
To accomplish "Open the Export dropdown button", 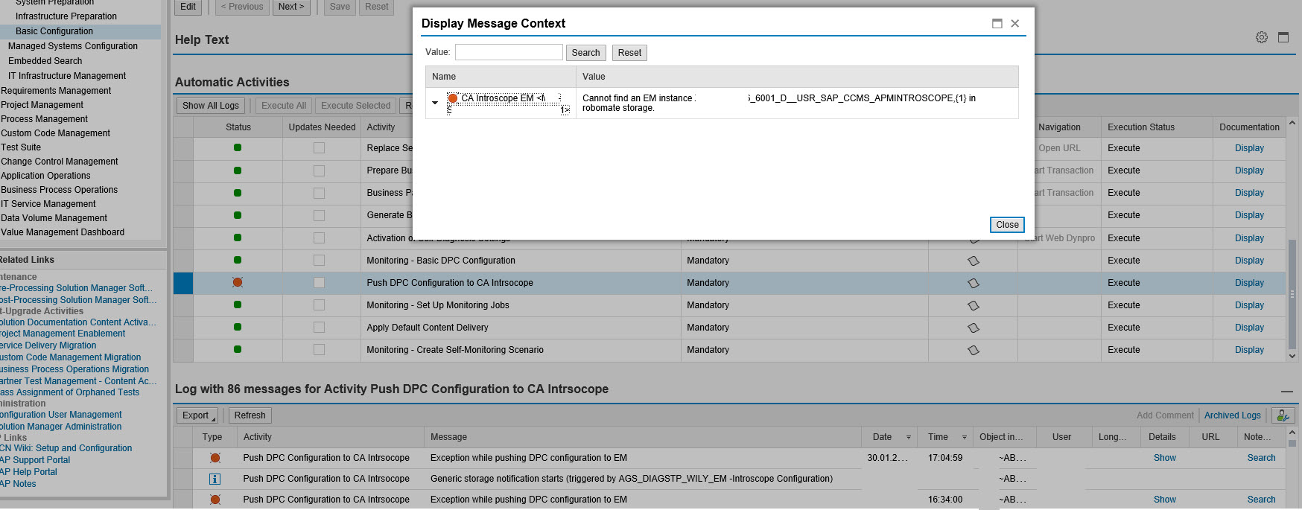I will [x=197, y=415].
